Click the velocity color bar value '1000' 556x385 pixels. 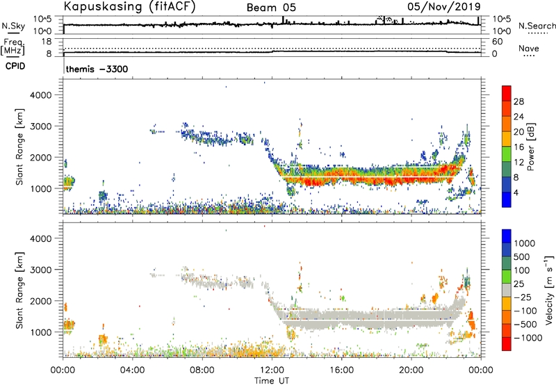click(524, 243)
